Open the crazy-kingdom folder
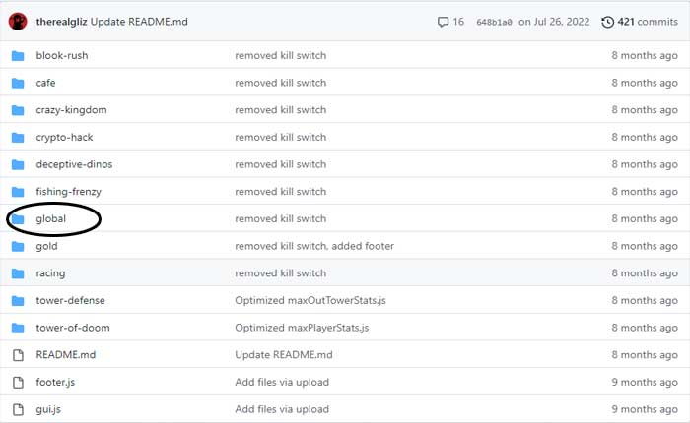Viewport: 690px width, 423px height. (71, 110)
